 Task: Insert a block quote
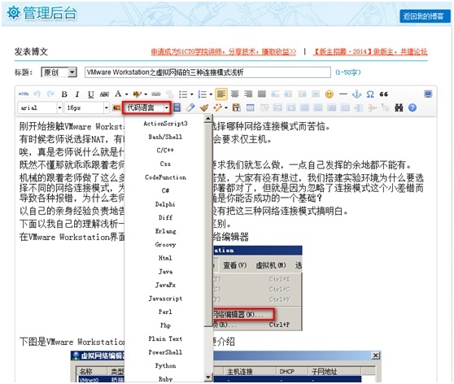384,94
